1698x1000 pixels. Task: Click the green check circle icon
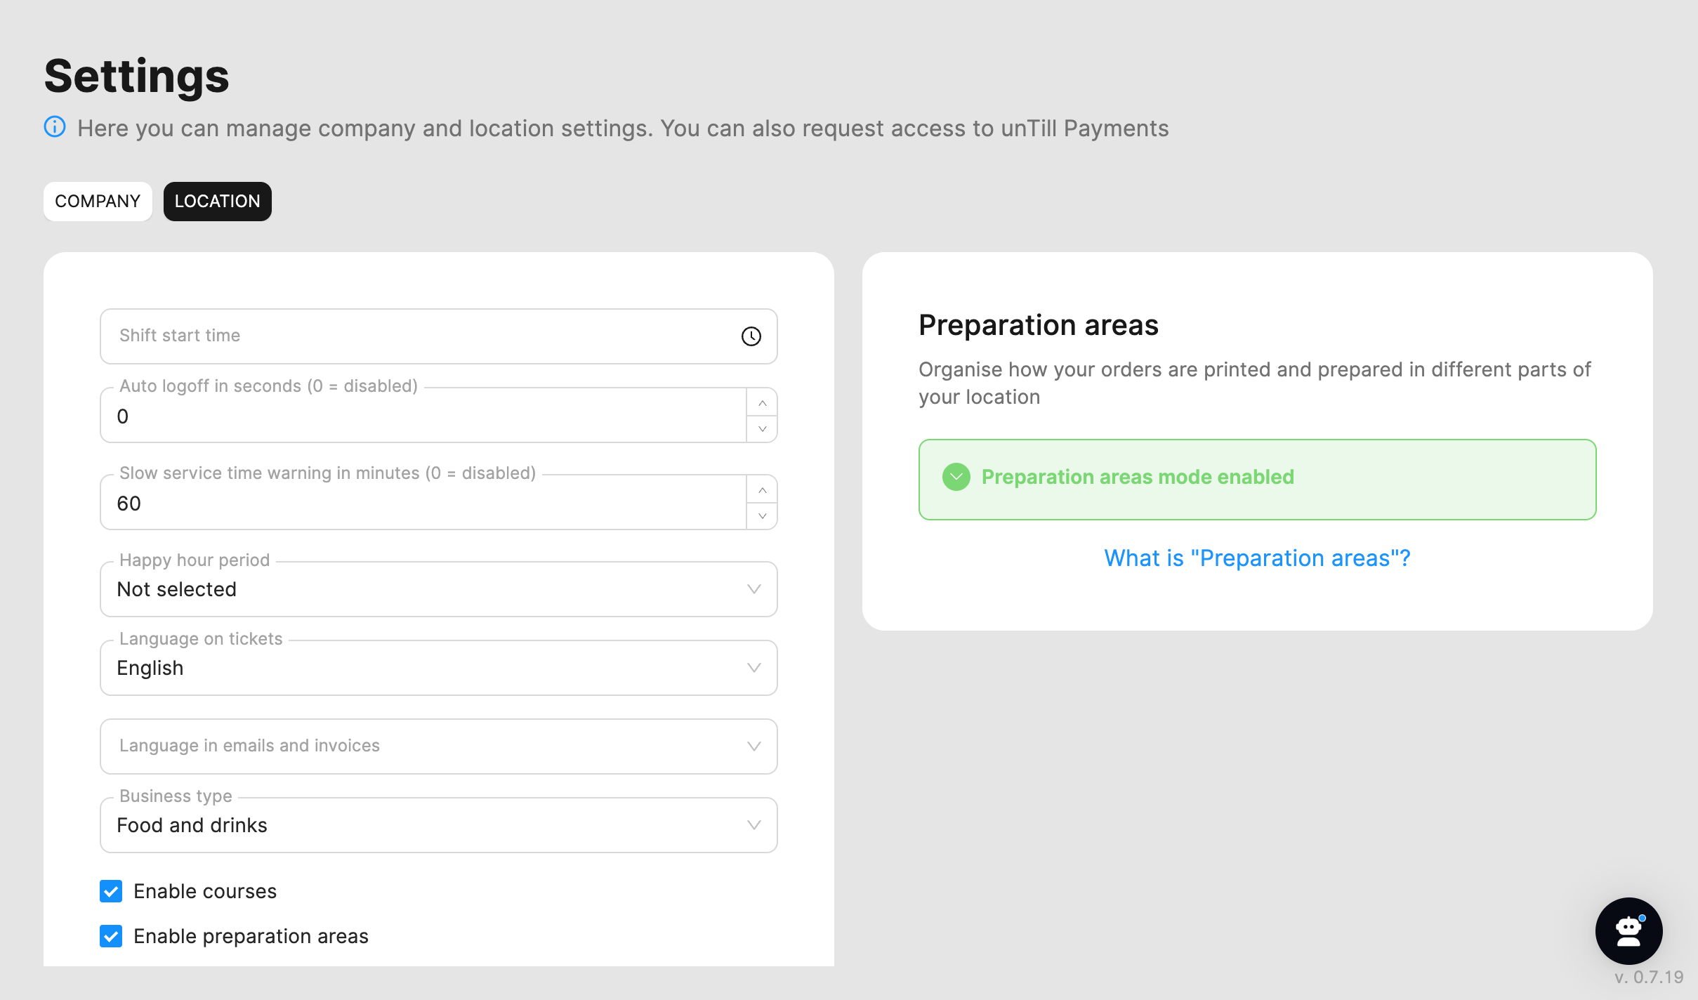point(956,477)
